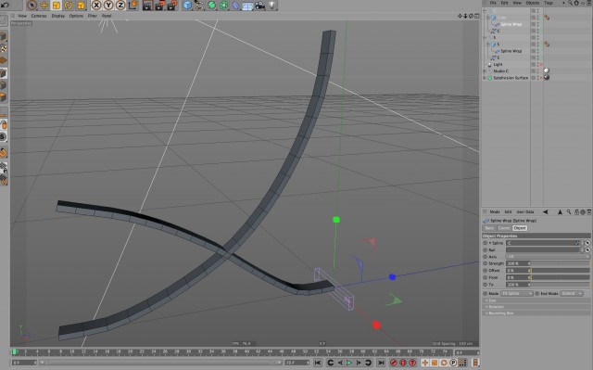Switch the coordinate system icon
593x370 pixels.
pos(133,5)
